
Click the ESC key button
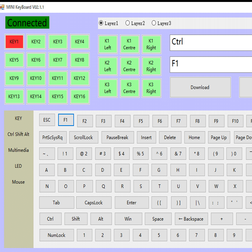pos(47,120)
